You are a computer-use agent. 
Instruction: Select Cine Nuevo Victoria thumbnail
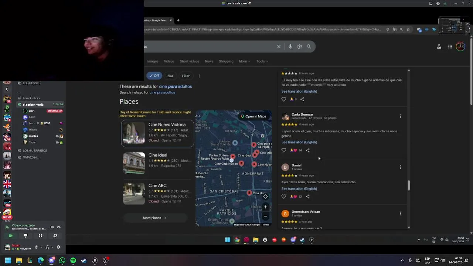click(134, 133)
